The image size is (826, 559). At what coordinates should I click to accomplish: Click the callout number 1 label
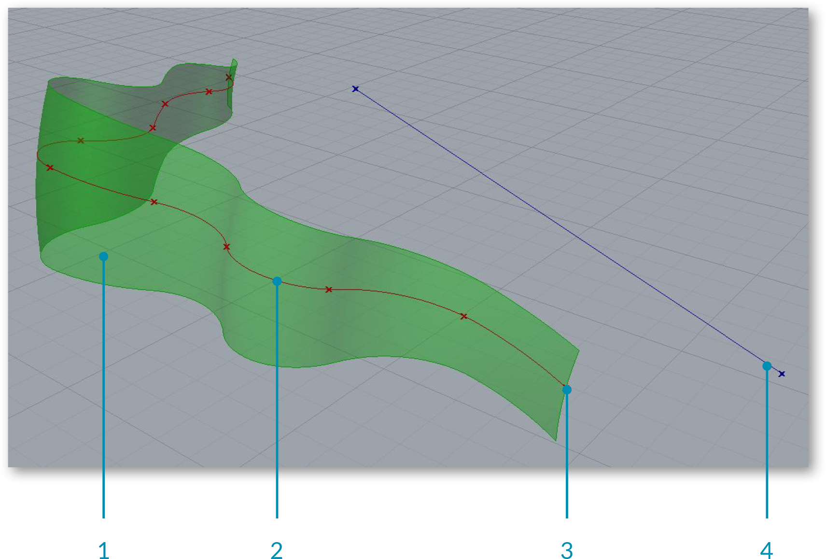pos(103,550)
